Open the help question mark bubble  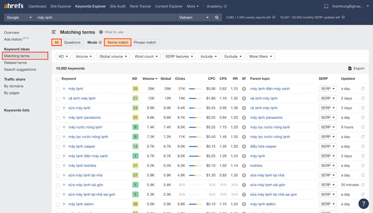(x=363, y=204)
